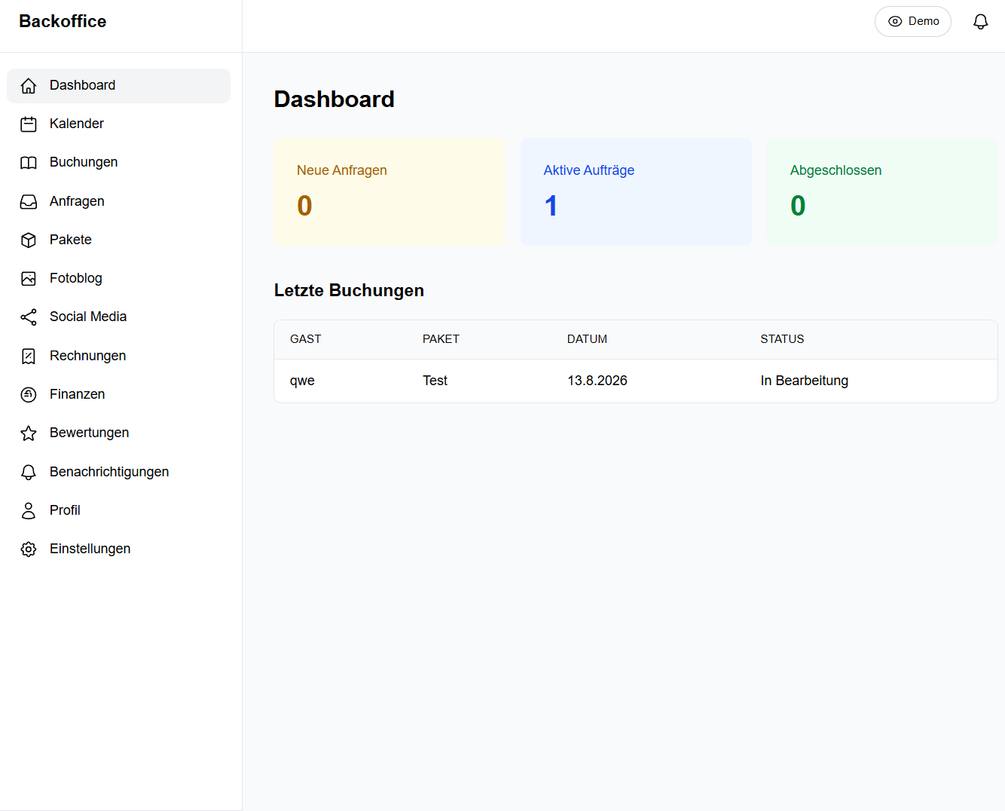Toggle the Demo view button
The width and height of the screenshot is (1005, 811).
click(x=913, y=22)
